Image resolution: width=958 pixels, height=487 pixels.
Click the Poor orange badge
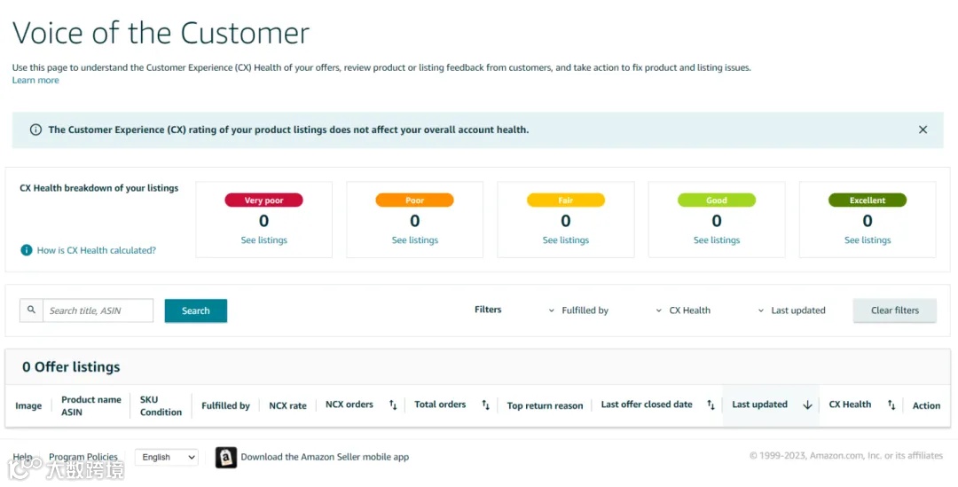coord(415,200)
